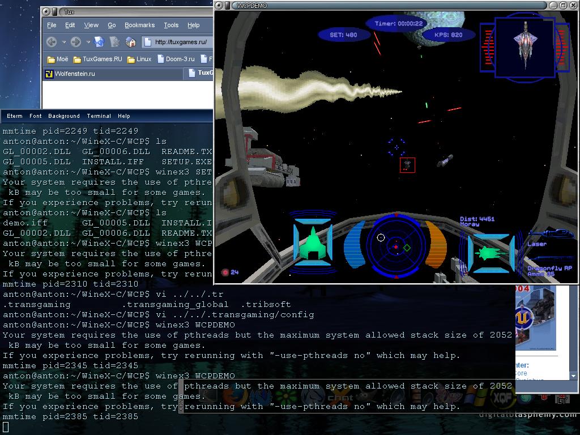Click the 'mmtime pid=2385 tid=2385' line

click(71, 416)
